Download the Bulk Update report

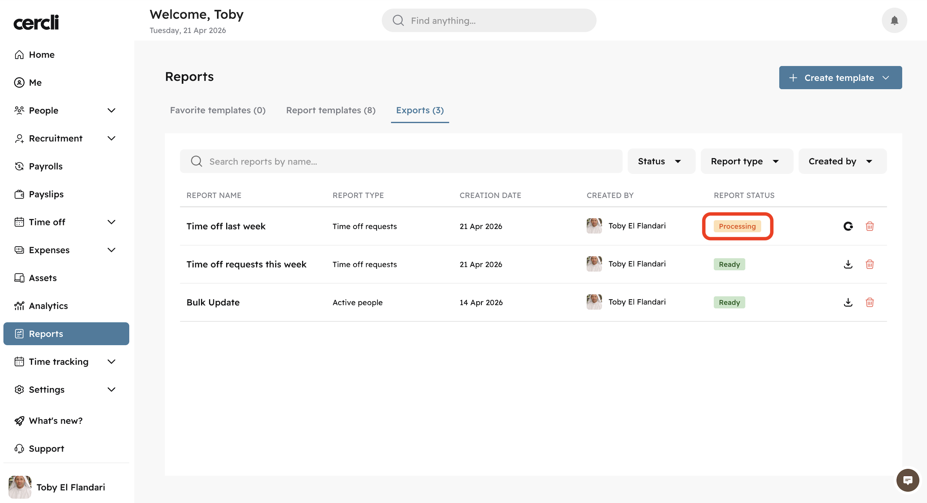click(848, 302)
